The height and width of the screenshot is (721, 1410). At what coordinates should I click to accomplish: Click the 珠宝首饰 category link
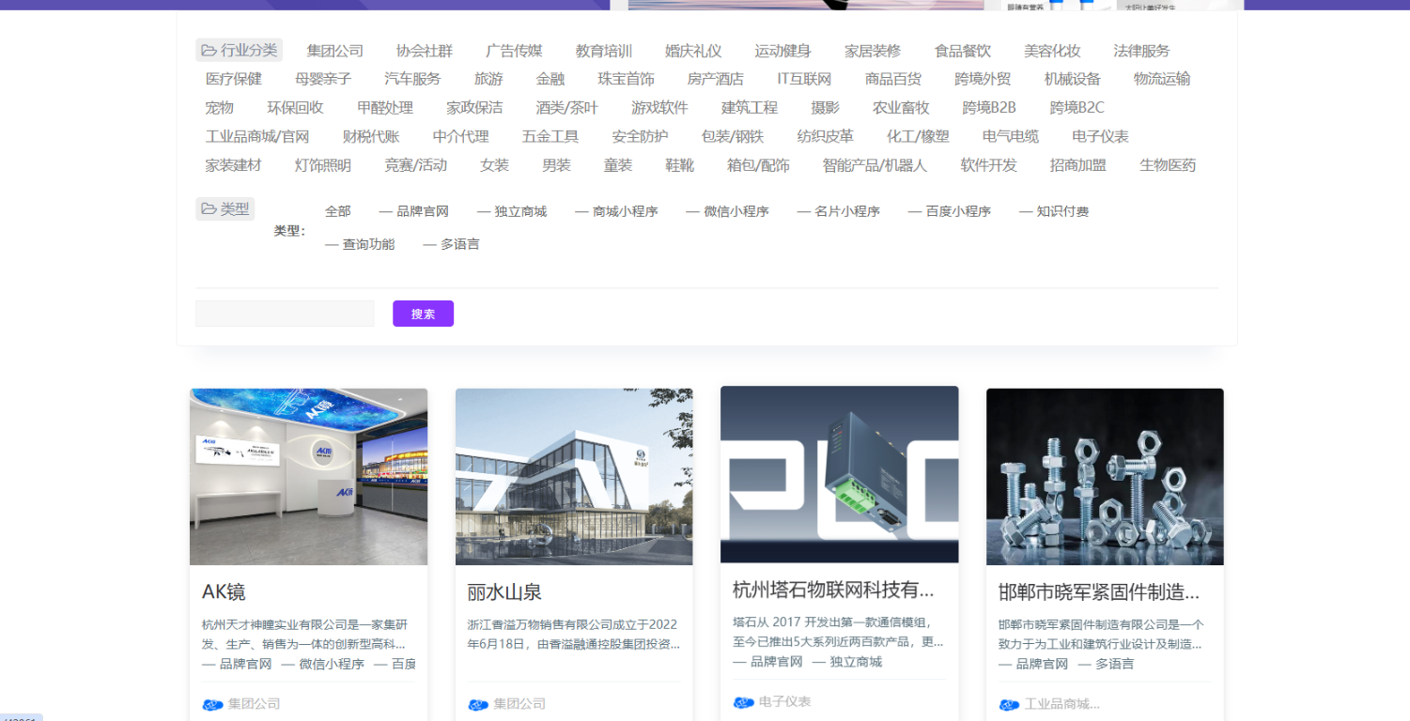(x=627, y=79)
